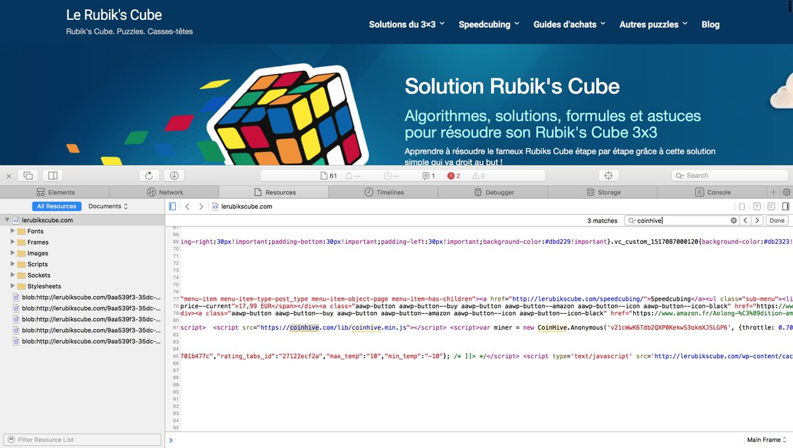Add a new tab with the plus

(x=774, y=192)
